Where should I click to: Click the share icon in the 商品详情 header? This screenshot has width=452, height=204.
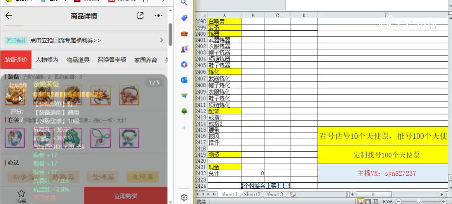(x=140, y=16)
